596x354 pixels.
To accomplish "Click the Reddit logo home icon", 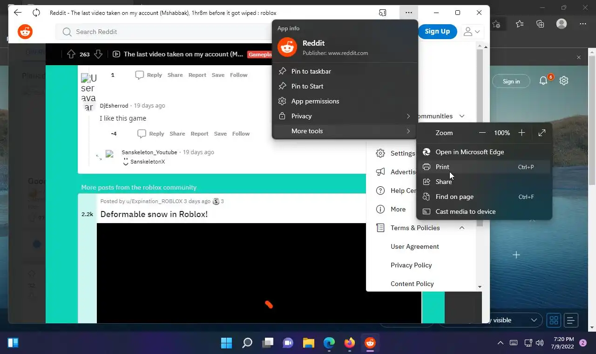I will click(x=25, y=31).
